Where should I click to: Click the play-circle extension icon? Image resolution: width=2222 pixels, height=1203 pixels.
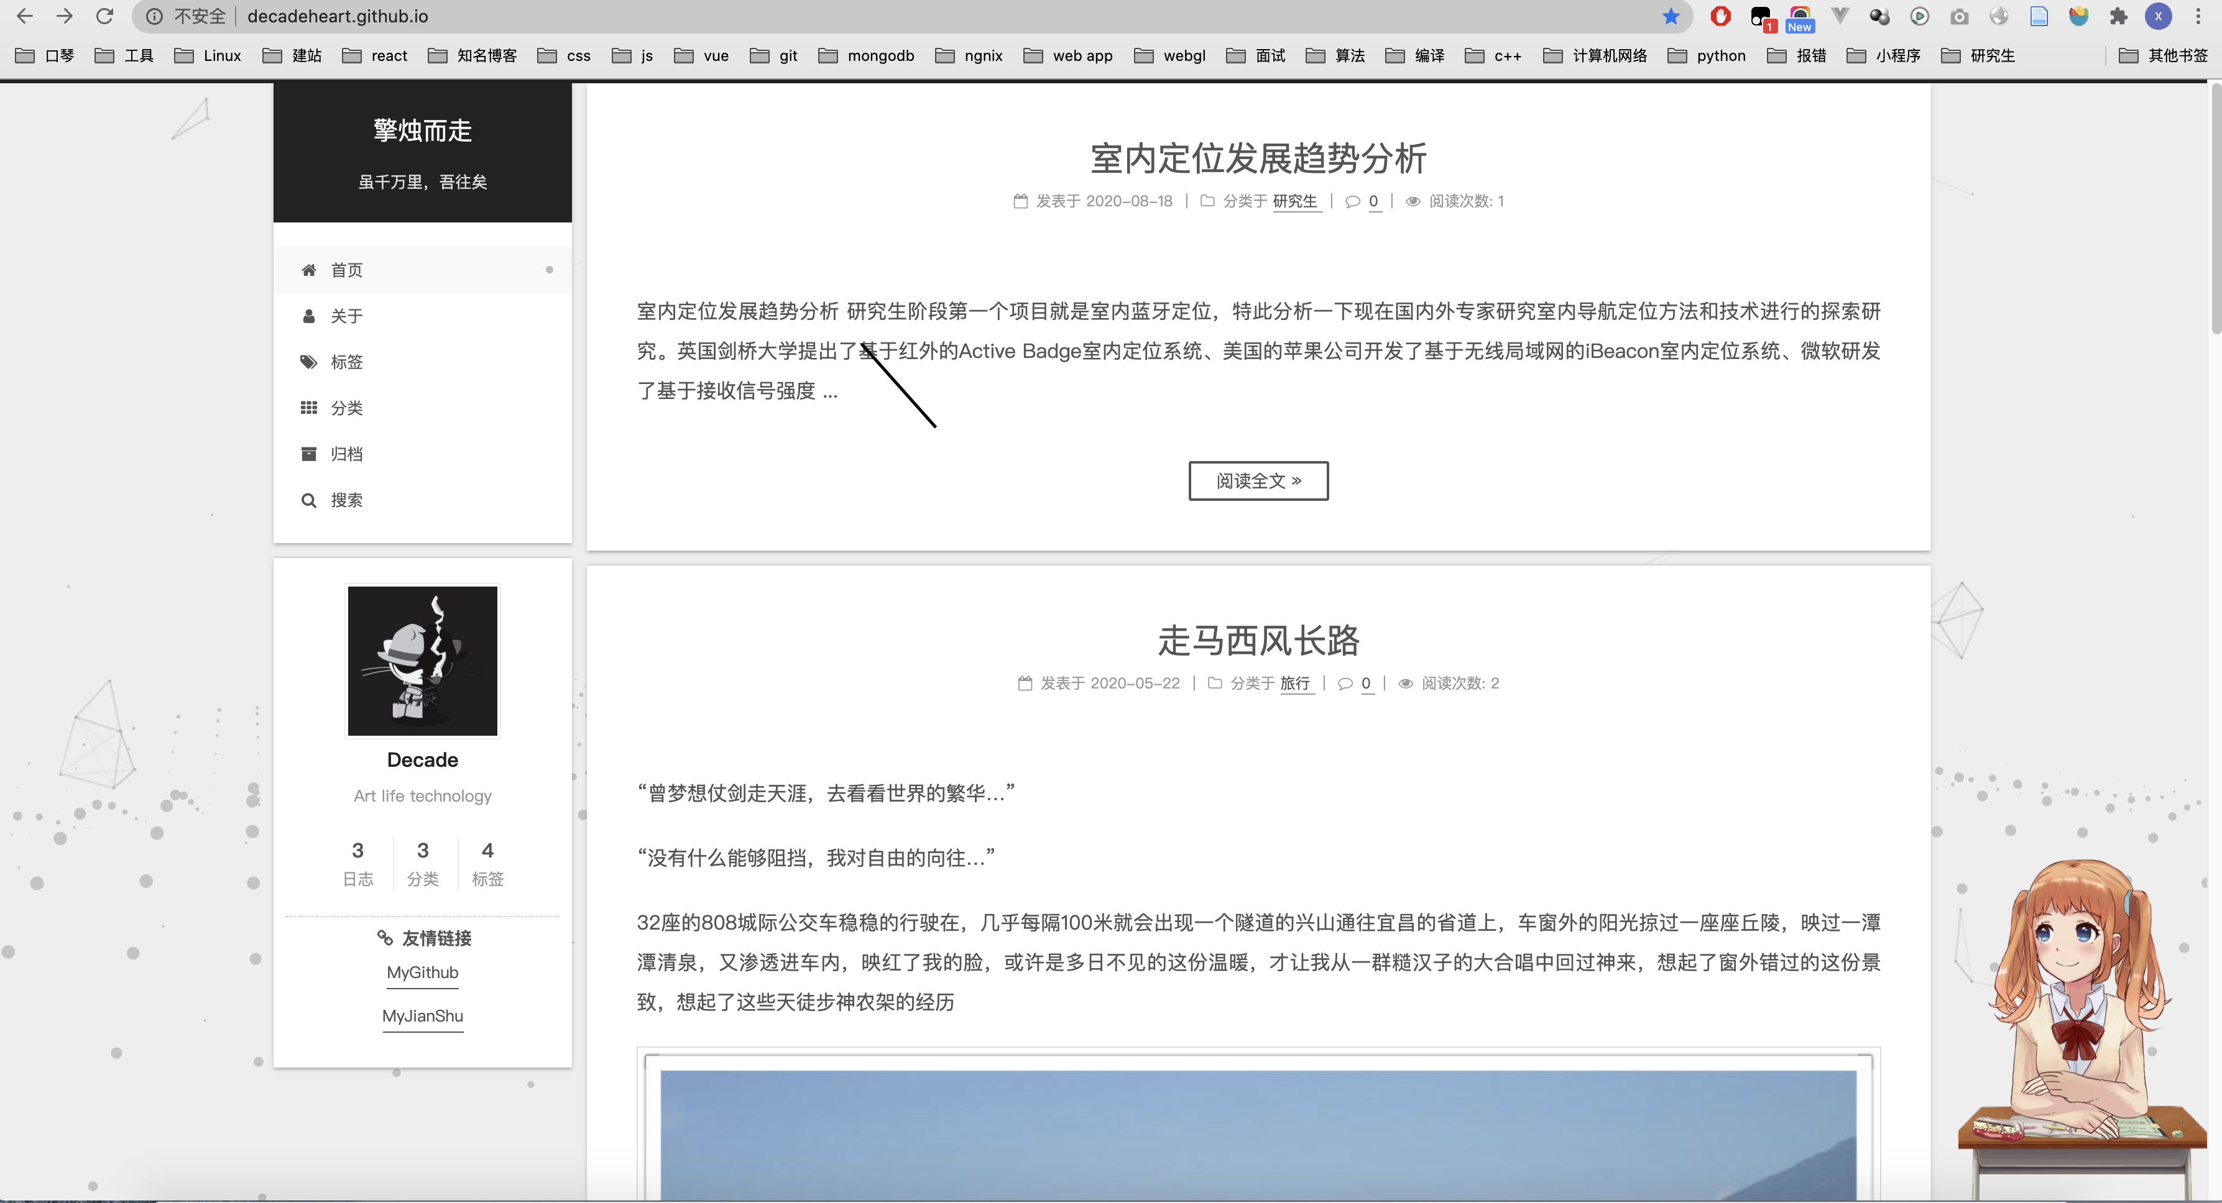[x=1919, y=16]
